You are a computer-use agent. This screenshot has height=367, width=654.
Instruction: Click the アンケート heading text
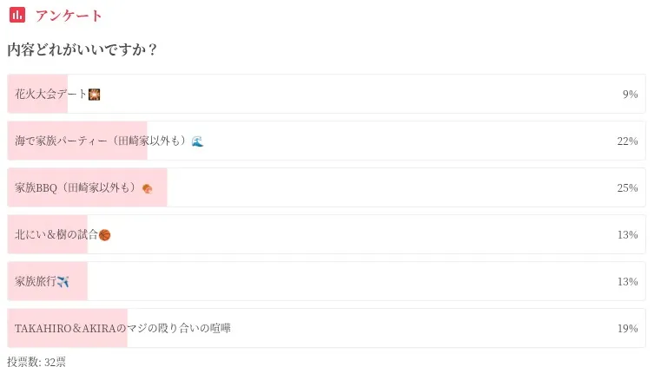[x=69, y=16]
